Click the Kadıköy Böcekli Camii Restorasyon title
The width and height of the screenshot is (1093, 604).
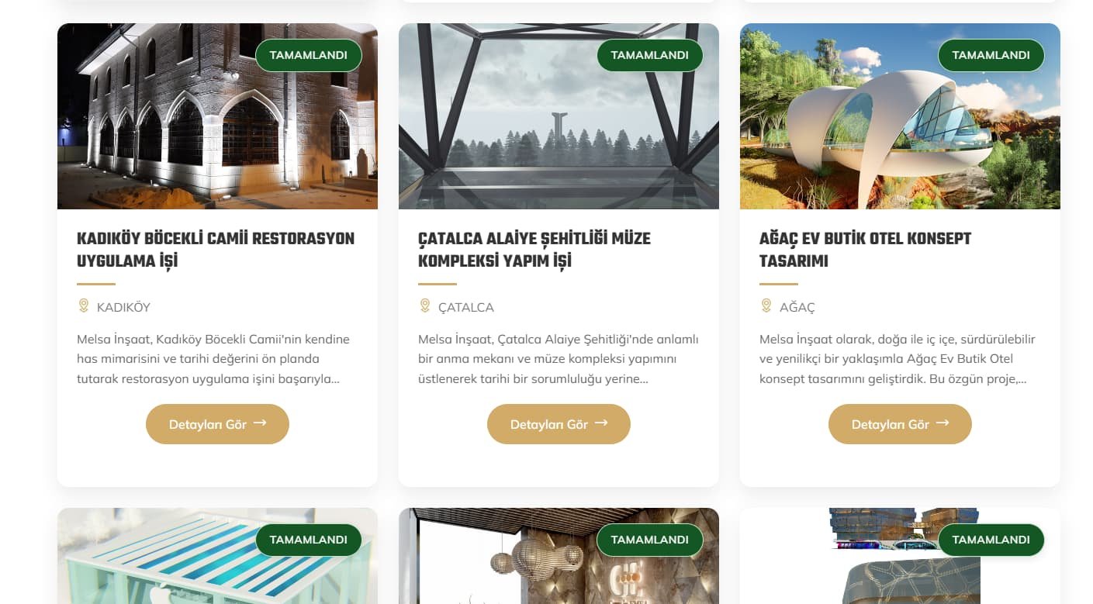point(216,250)
